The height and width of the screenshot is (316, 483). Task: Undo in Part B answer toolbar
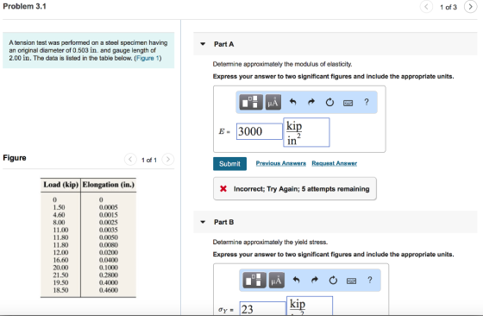[296, 280]
